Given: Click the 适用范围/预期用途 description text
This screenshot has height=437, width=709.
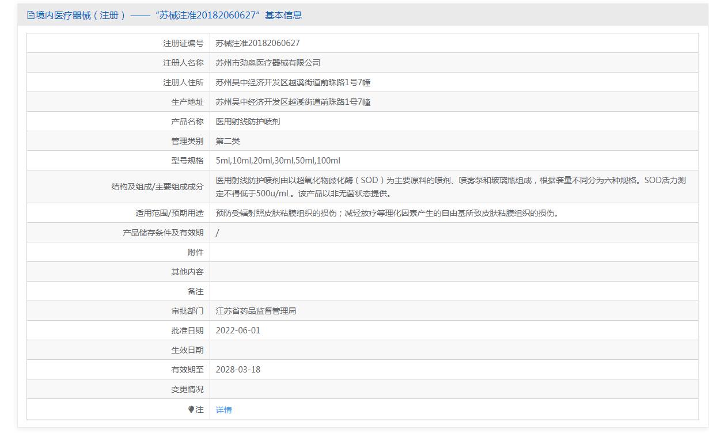Looking at the screenshot, I should pos(387,213).
